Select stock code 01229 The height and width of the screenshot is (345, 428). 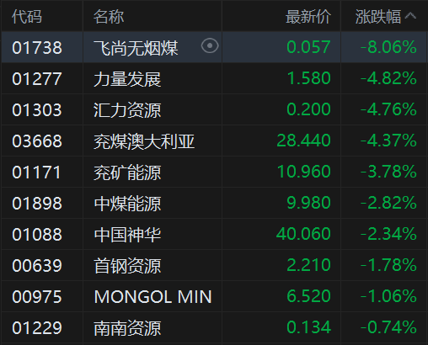[x=37, y=327]
